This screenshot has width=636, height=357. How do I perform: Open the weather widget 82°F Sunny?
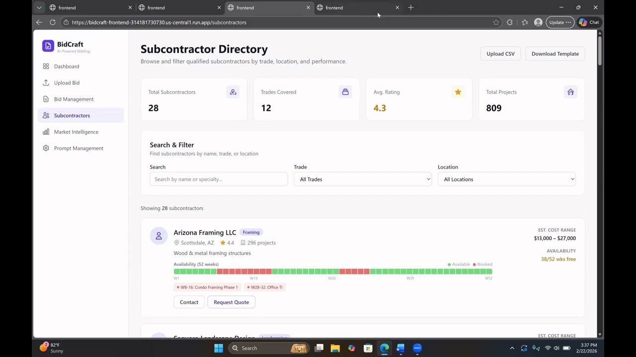coord(52,348)
